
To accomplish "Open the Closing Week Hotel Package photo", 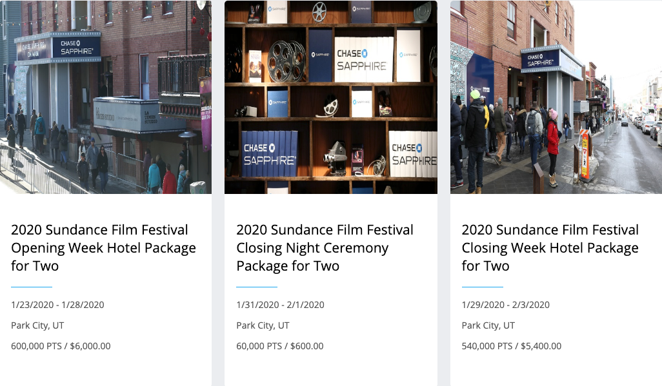I will click(556, 97).
